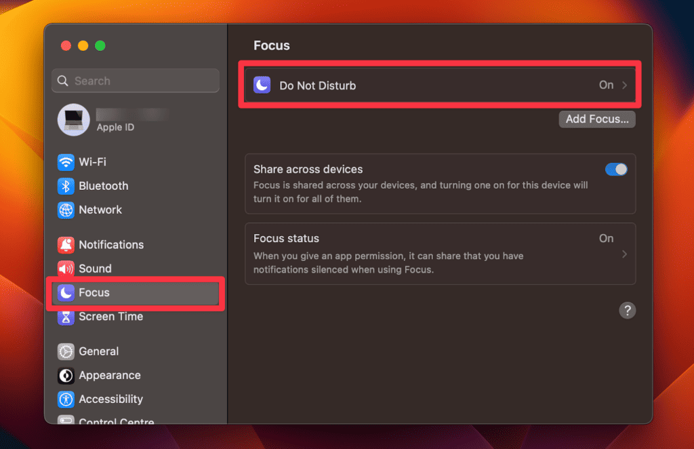
Task: Open Network settings
Action: point(136,210)
